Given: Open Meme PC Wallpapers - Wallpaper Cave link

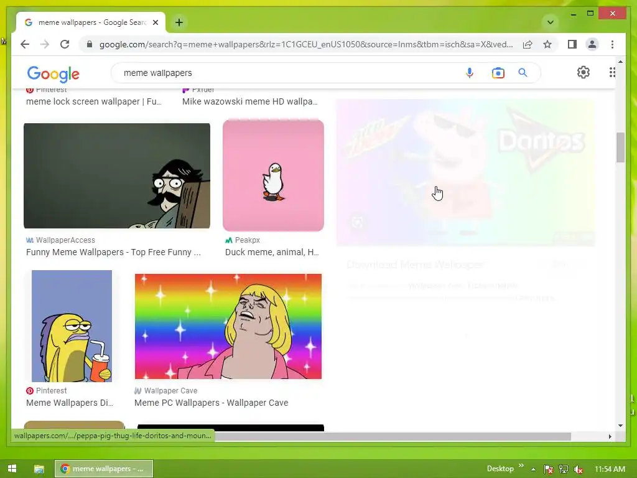Looking at the screenshot, I should [x=212, y=403].
